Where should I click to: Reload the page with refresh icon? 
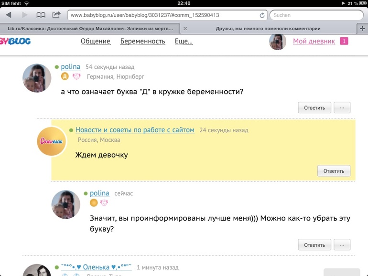pos(262,15)
